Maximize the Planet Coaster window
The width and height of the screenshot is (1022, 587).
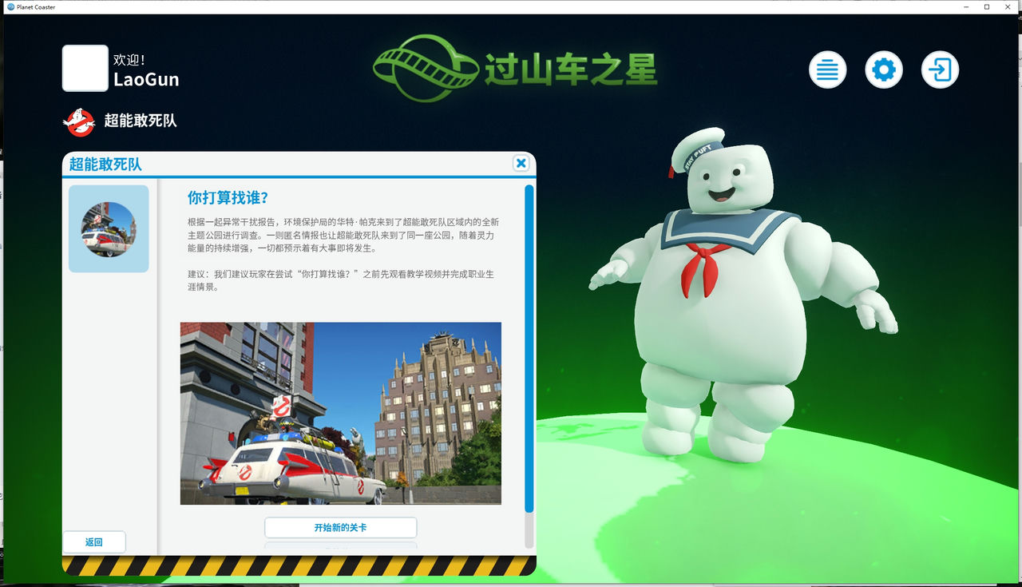987,6
